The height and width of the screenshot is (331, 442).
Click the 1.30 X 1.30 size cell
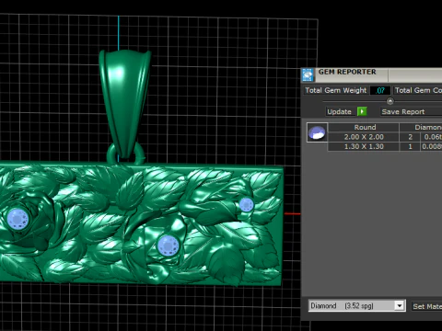[364, 146]
